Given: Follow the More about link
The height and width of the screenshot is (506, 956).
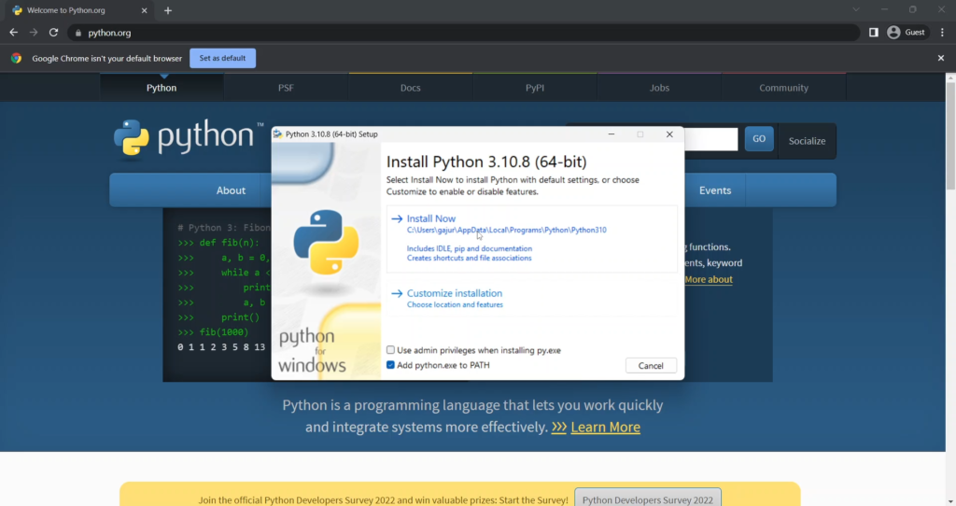Looking at the screenshot, I should coord(709,279).
